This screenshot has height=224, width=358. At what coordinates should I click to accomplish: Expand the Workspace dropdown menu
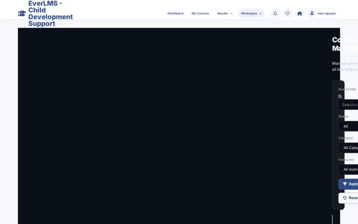click(251, 13)
